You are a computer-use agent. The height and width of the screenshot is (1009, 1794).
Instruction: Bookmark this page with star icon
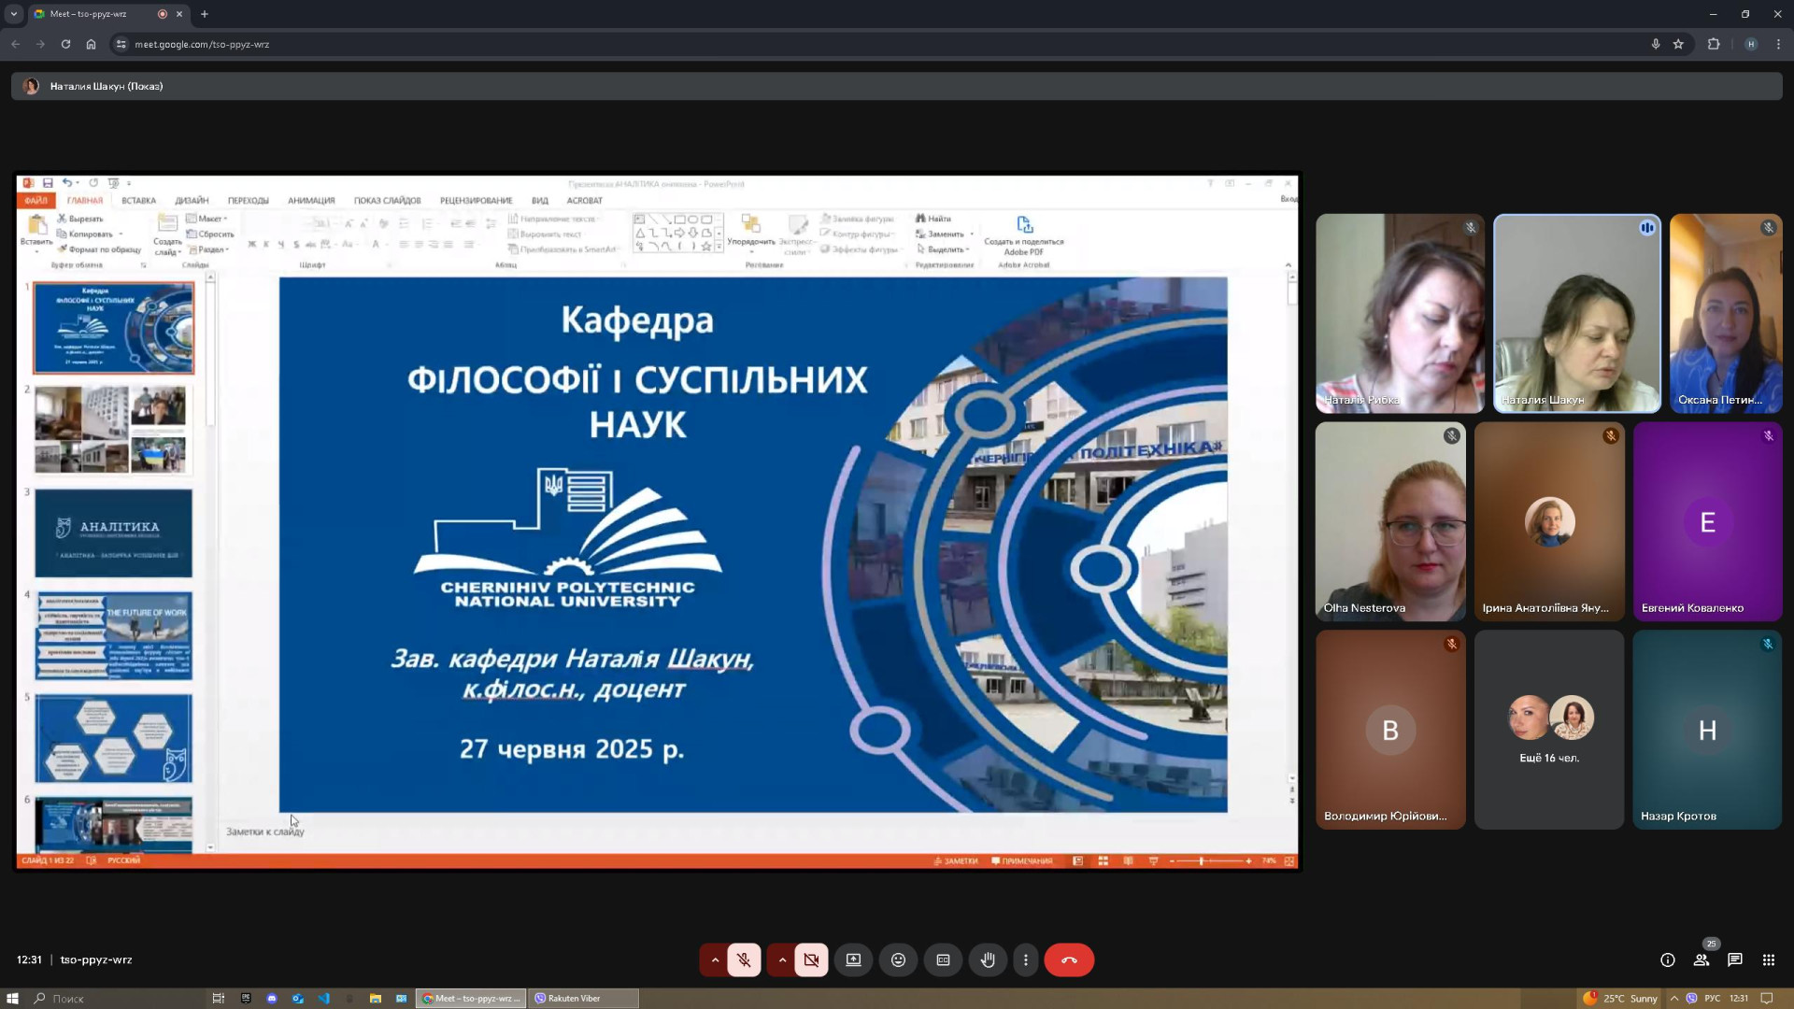[1678, 44]
